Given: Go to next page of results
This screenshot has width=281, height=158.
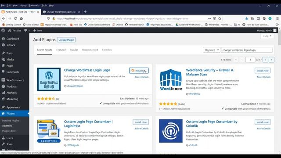Looking at the screenshot, I should tap(265, 60).
